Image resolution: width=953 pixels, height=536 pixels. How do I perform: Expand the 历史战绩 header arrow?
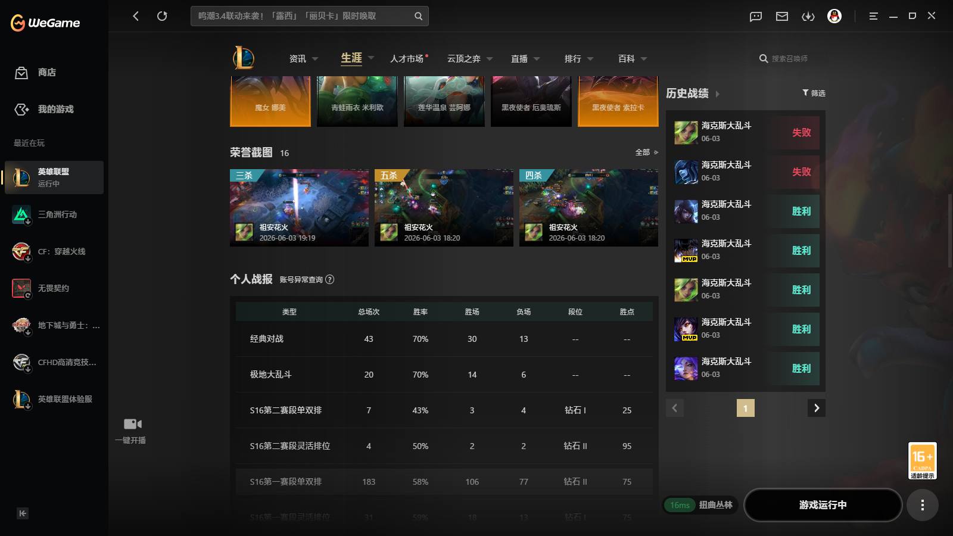pos(717,94)
